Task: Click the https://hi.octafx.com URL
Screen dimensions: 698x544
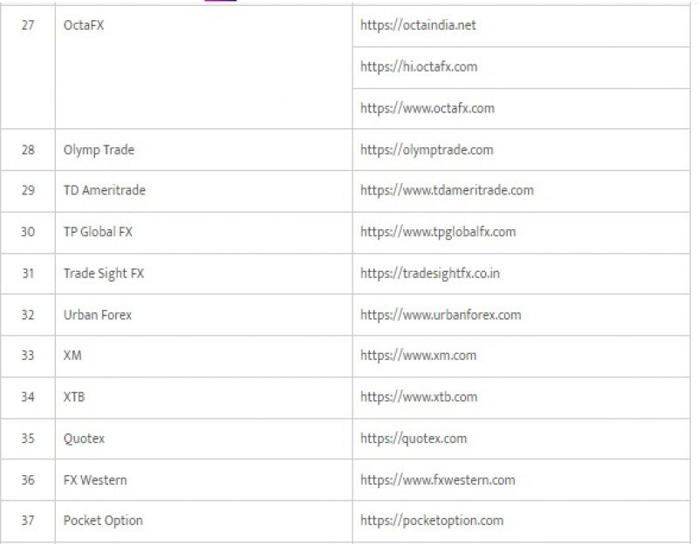Action: click(419, 66)
